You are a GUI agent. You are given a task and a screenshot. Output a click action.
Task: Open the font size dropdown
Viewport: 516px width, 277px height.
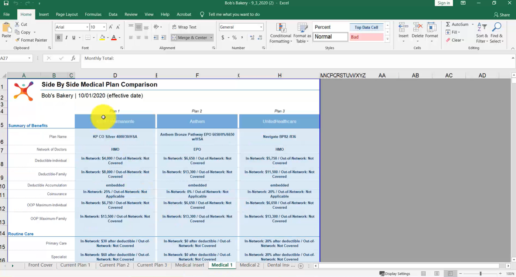104,27
